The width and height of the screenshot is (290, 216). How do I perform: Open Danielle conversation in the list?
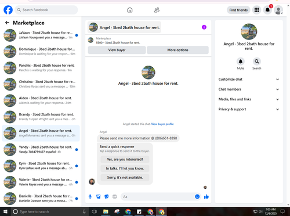41,199
